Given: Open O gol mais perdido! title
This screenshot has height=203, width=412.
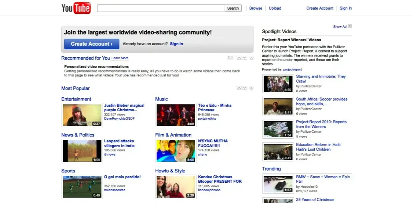Looking at the screenshot, I should pyautogui.click(x=123, y=177).
